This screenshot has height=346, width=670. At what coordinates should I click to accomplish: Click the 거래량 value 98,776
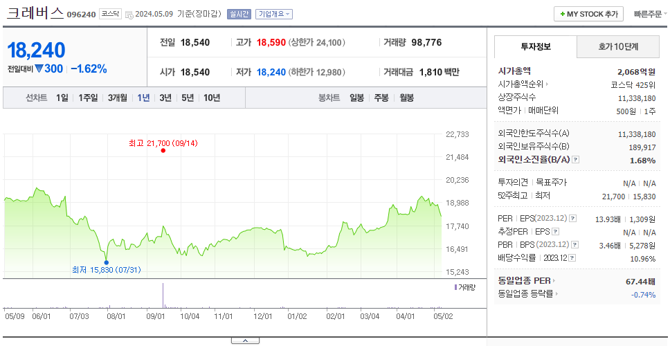426,43
